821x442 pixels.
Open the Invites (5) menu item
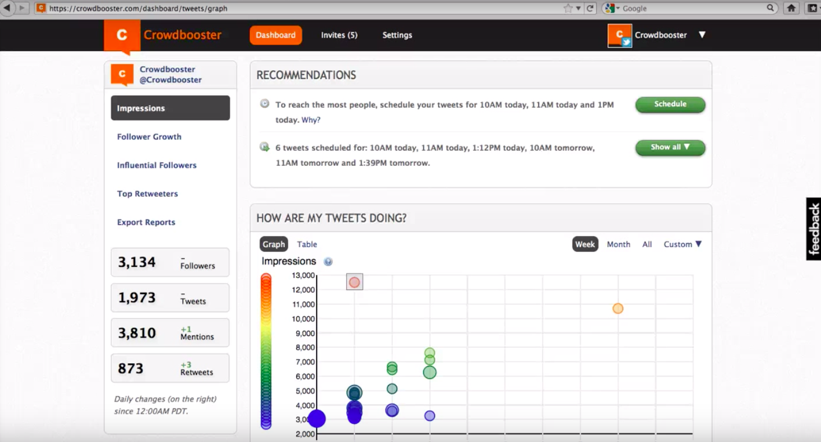339,35
